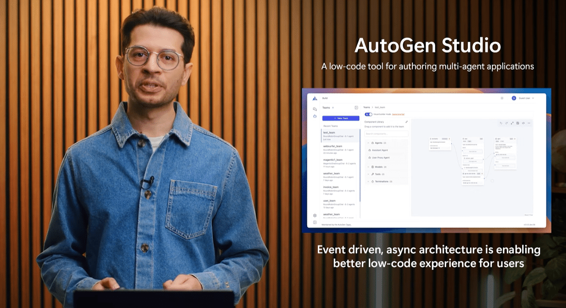Click the search components input field
This screenshot has width=566, height=308.
(x=387, y=133)
